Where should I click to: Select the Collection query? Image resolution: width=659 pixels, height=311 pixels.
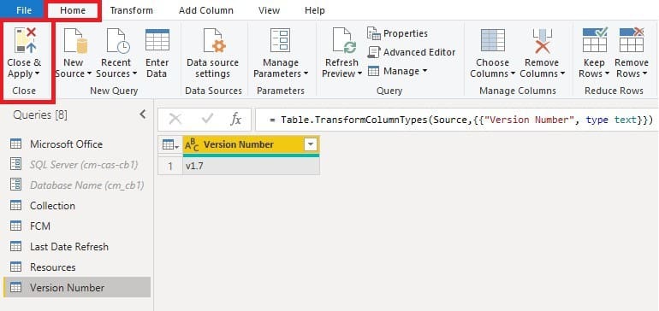tap(77, 206)
